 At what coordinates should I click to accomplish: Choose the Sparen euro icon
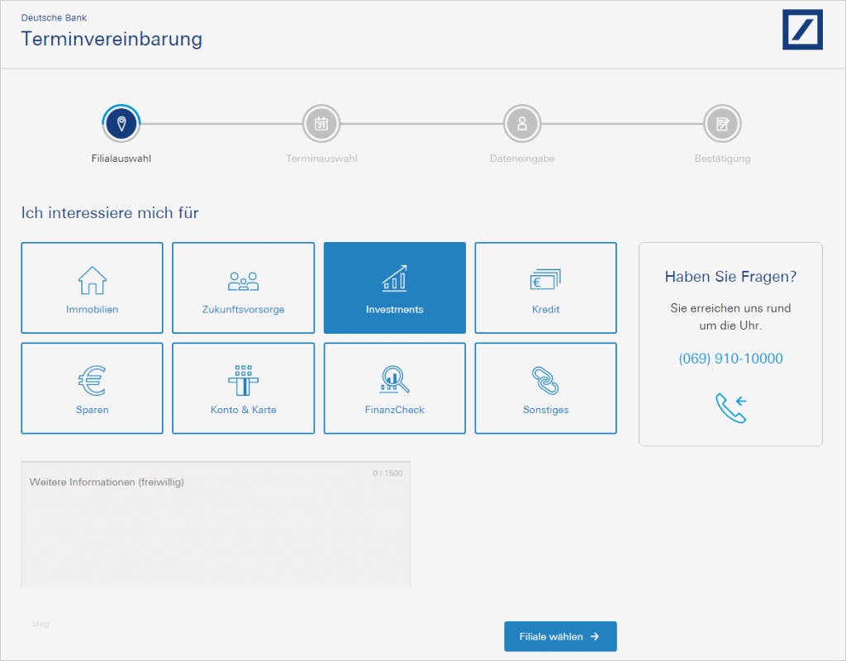pos(91,378)
